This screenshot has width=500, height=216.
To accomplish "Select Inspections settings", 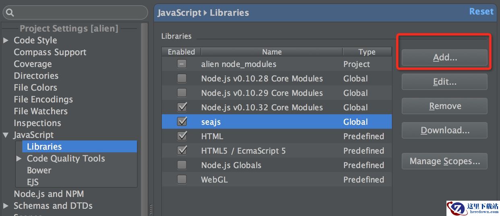I will pos(37,123).
